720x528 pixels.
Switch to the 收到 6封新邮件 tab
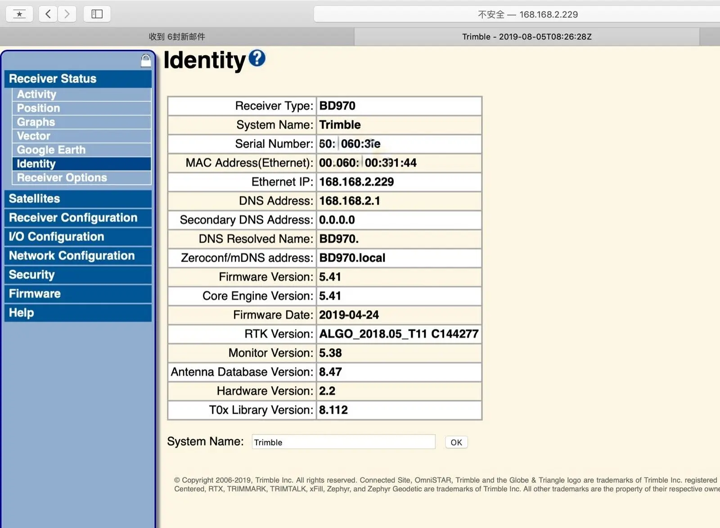click(177, 37)
